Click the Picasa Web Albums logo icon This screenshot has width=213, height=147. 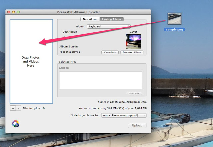pyautogui.click(x=15, y=124)
